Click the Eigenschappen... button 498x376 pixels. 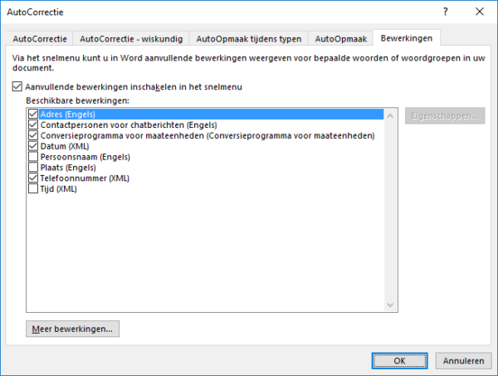(x=445, y=116)
